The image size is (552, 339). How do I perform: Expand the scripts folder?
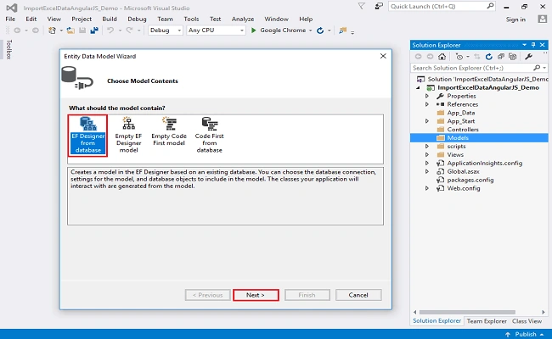427,146
